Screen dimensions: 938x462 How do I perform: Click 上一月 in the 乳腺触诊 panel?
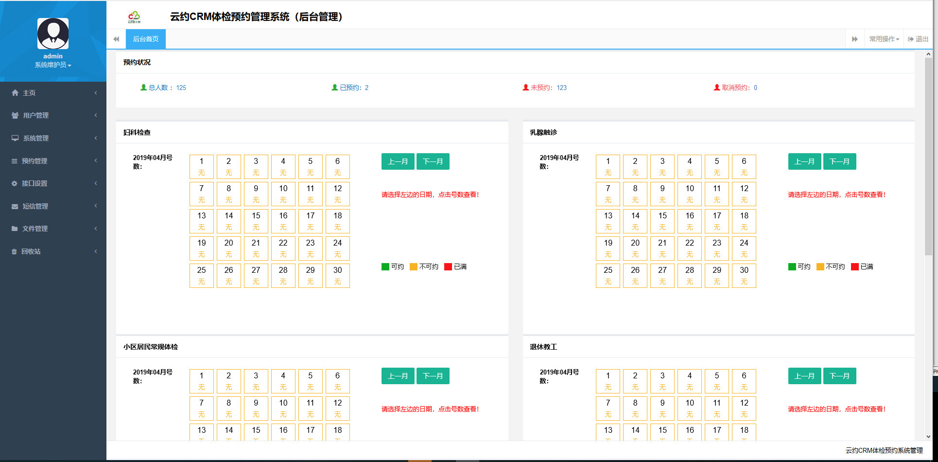click(x=804, y=161)
